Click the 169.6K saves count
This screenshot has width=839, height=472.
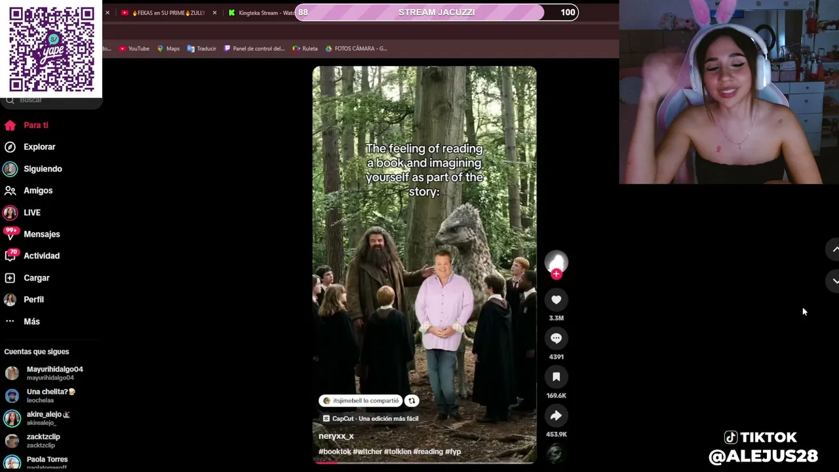point(556,395)
